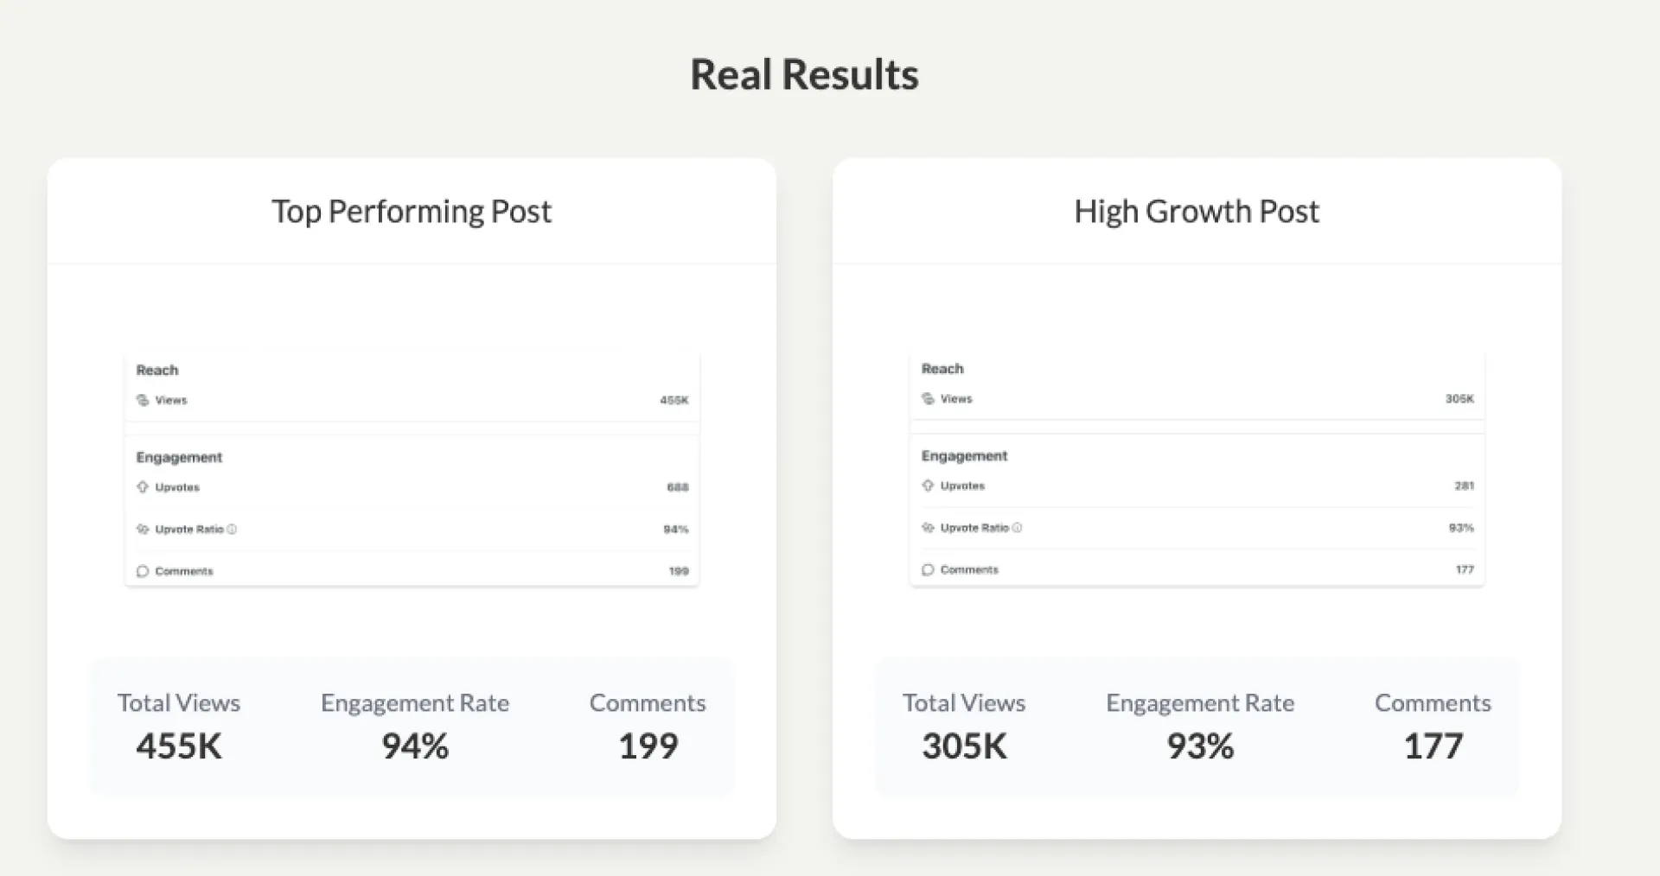Click the 93% Engagement Rate stat
The height and width of the screenshot is (876, 1660).
pos(1200,746)
